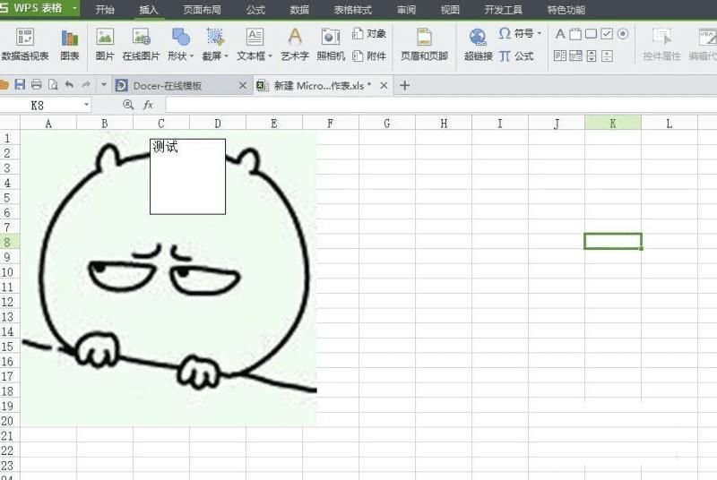Image resolution: width=717 pixels, height=480 pixels.
Task: Expand the shapes (形状) dropdown arrow
Action: click(x=192, y=56)
